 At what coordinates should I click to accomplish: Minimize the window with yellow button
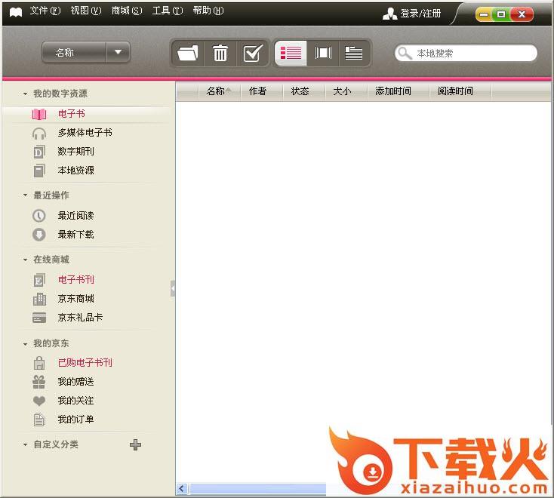484,14
